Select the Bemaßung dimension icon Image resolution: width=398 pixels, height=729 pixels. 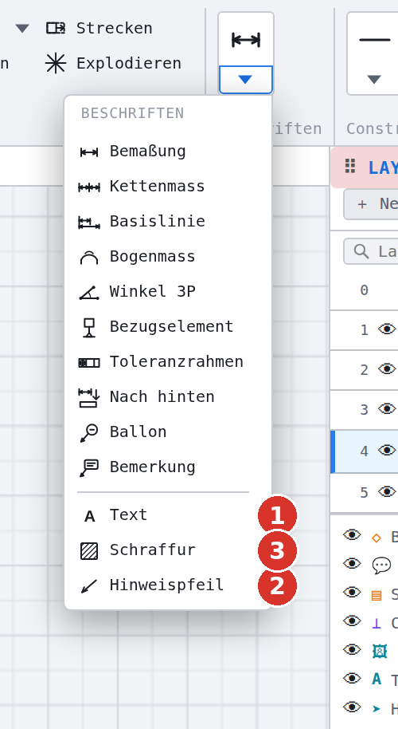pos(89,152)
